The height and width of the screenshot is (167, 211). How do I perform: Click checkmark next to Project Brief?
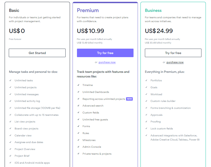(10, 156)
